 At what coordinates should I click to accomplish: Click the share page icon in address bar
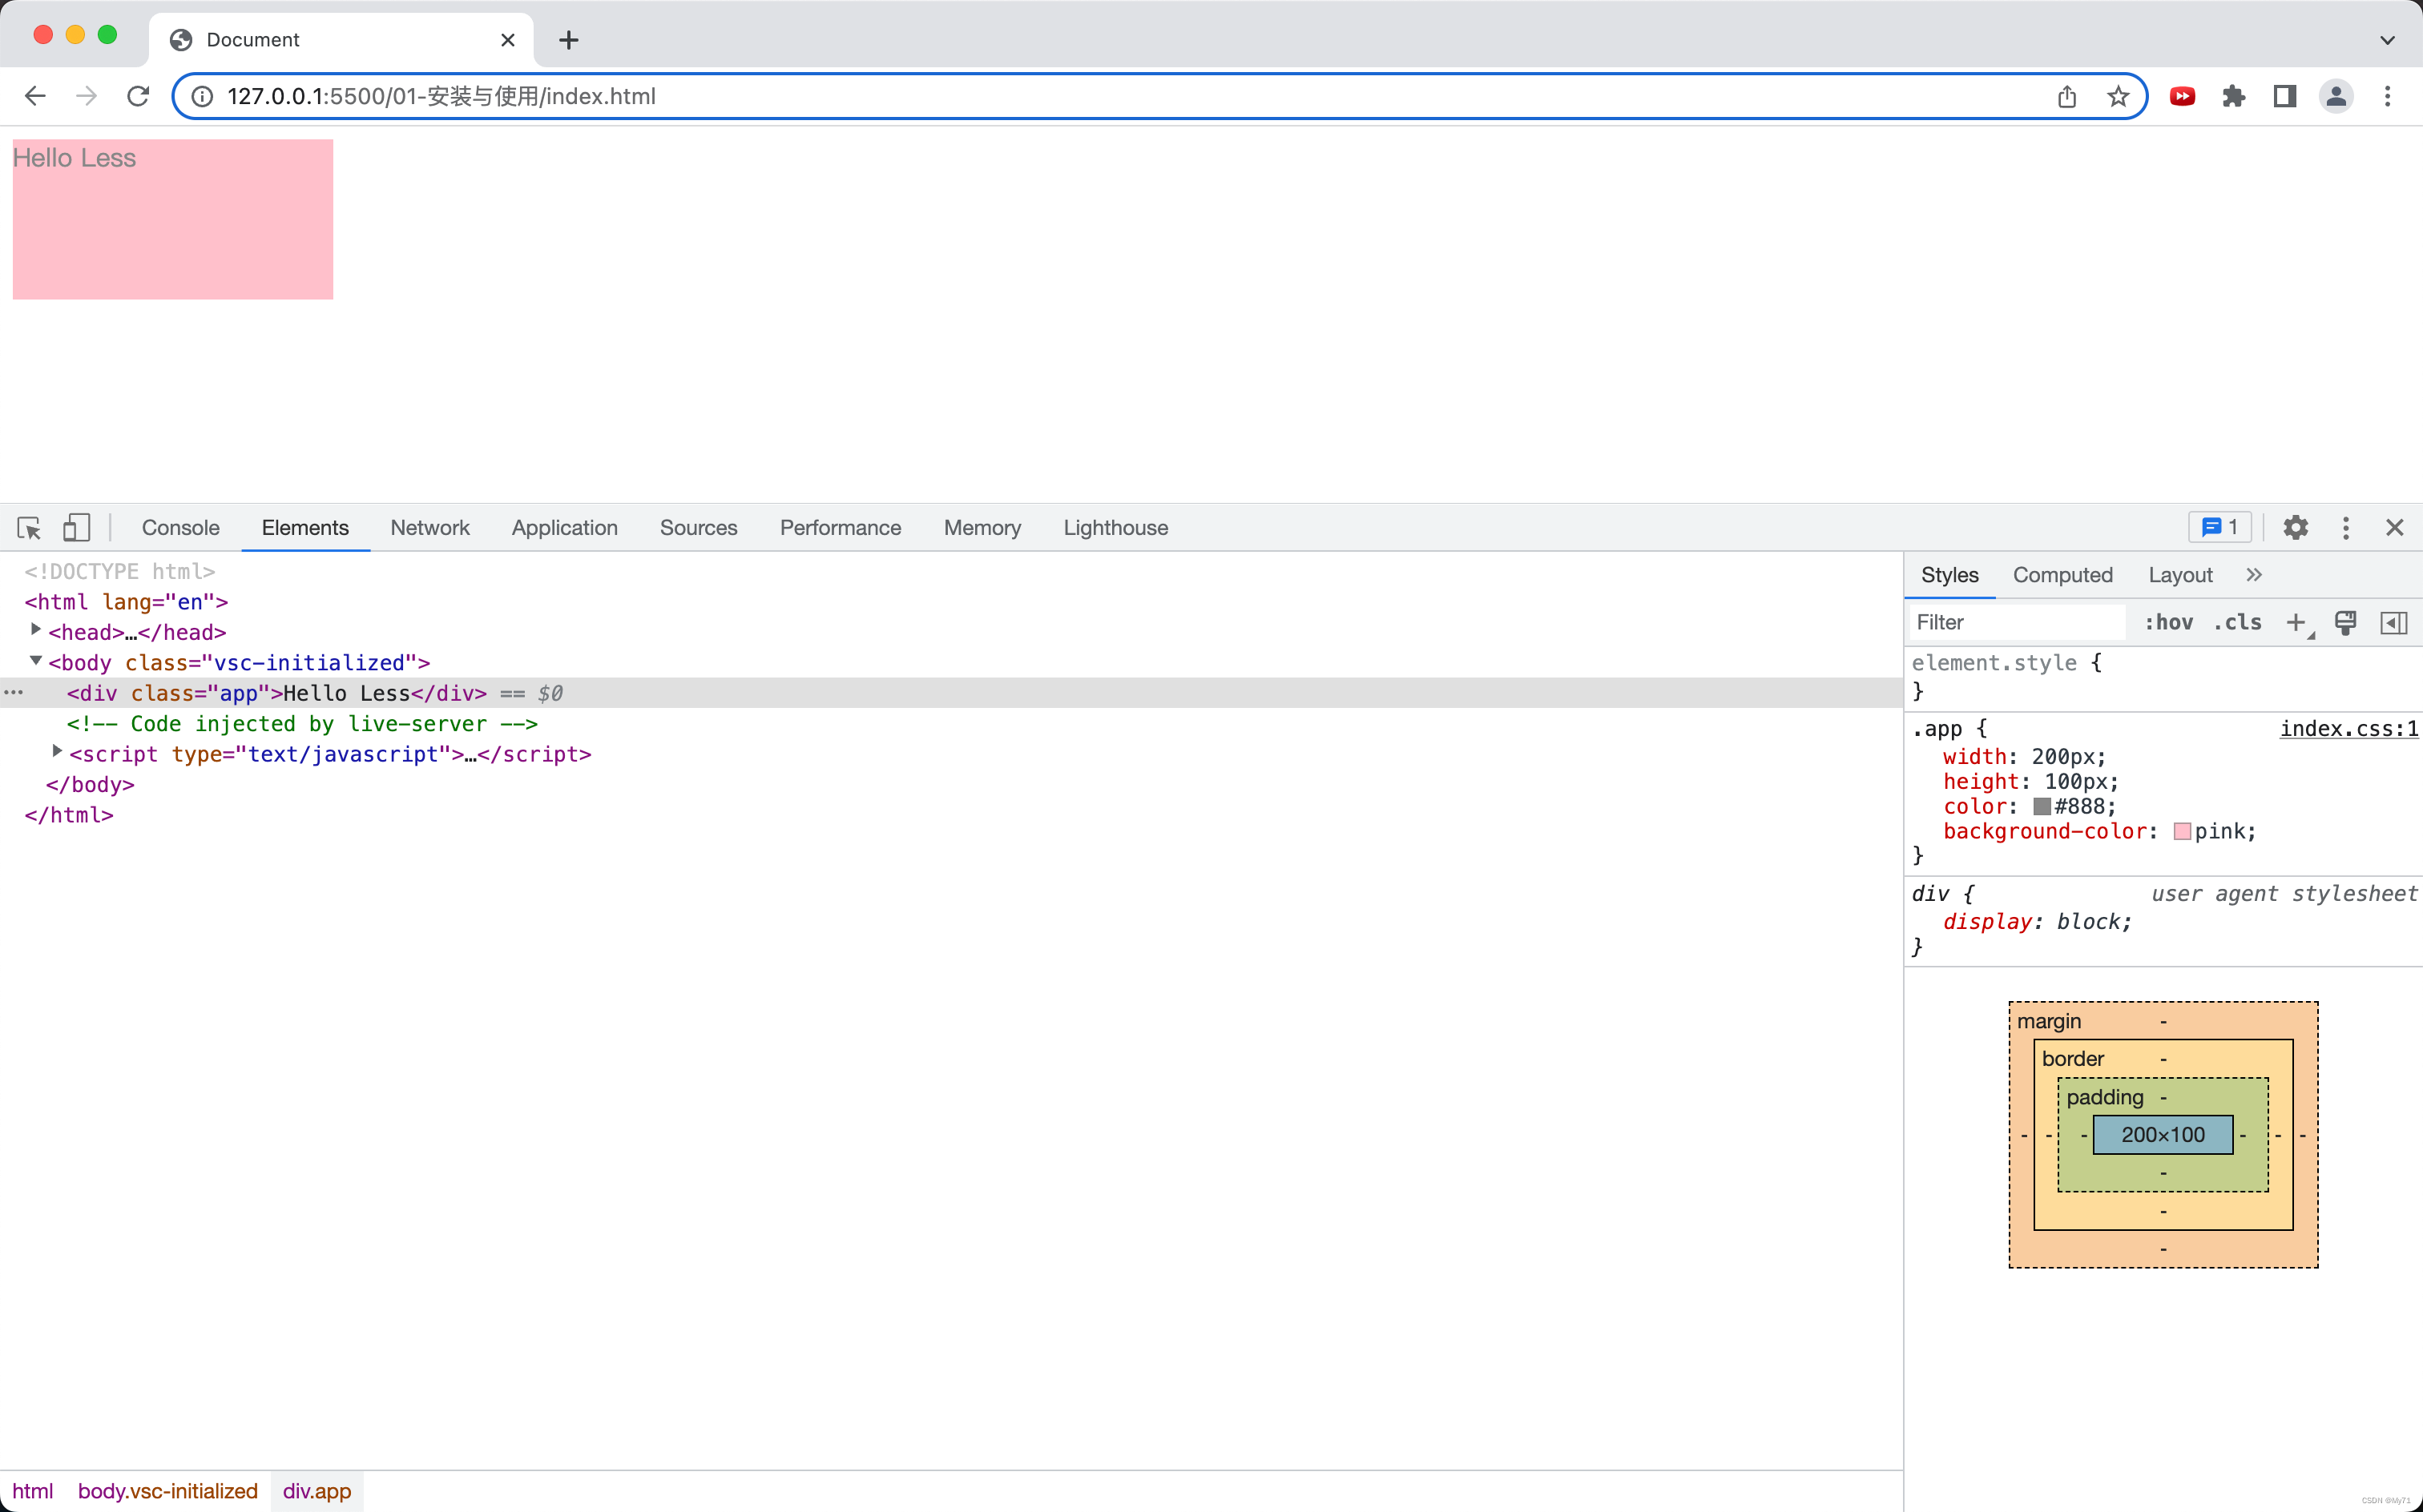click(x=2067, y=96)
